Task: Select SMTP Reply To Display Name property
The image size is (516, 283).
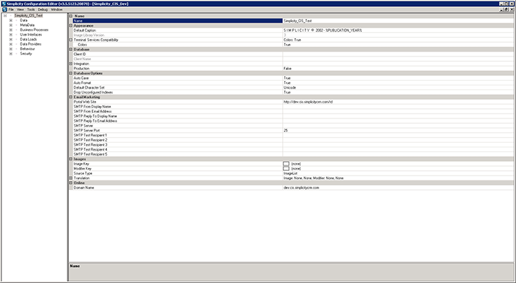Action: click(x=178, y=116)
